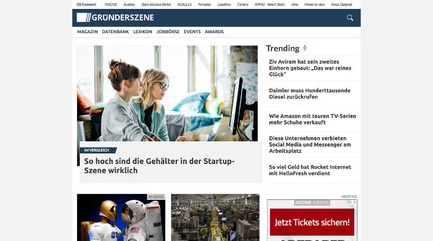Open the Rocket Internet HelloFresh article

coord(310,170)
